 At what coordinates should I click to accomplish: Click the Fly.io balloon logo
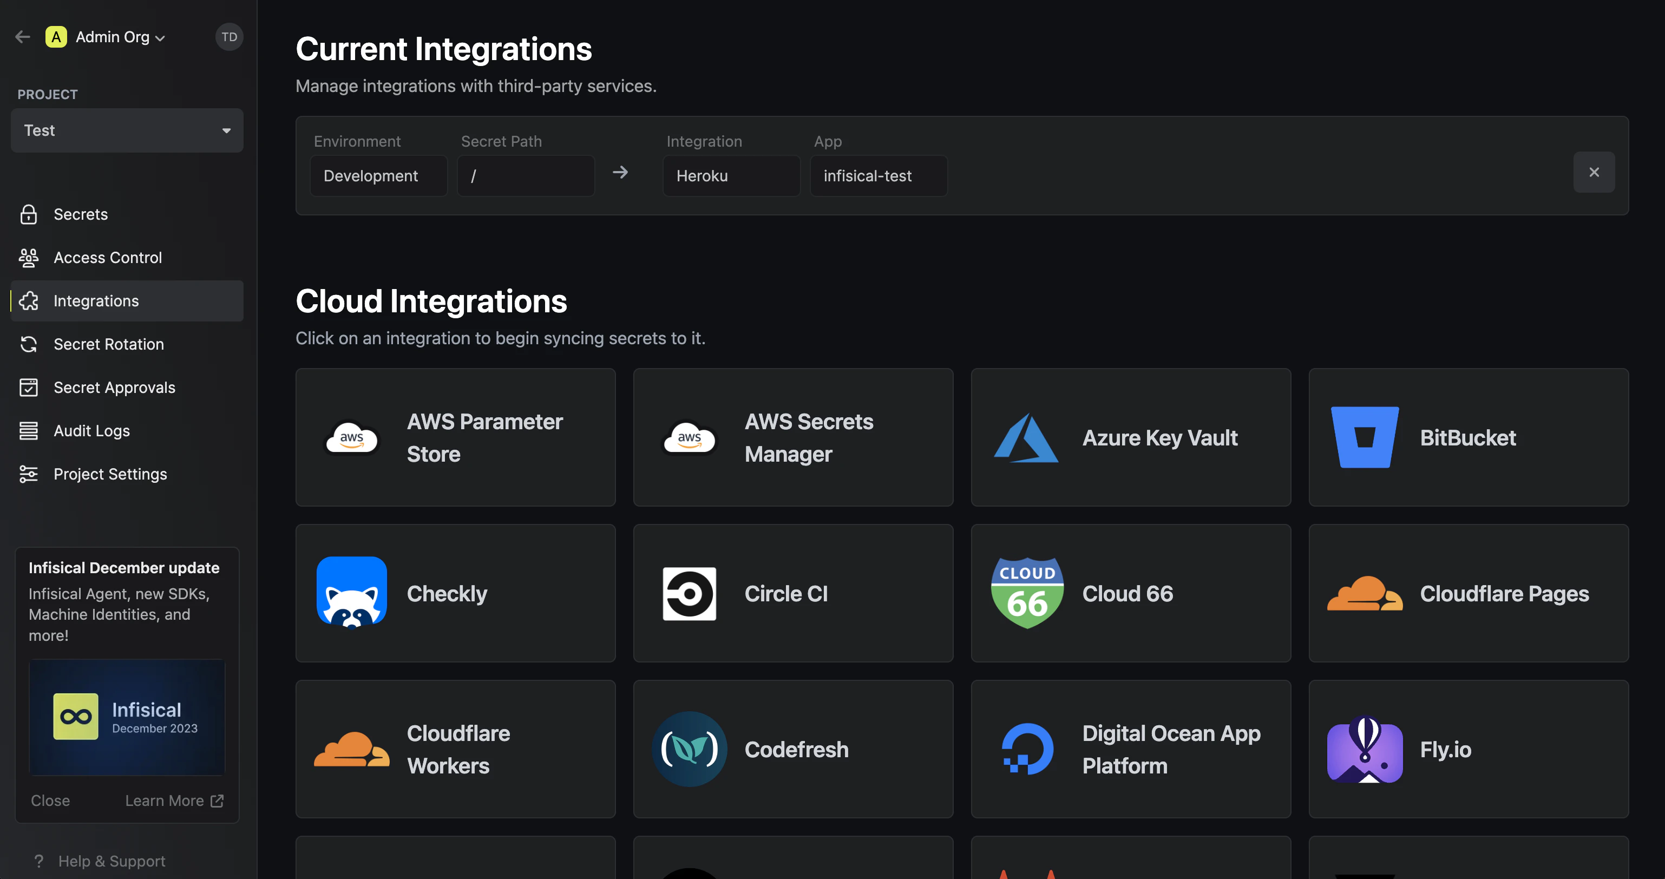click(1365, 750)
